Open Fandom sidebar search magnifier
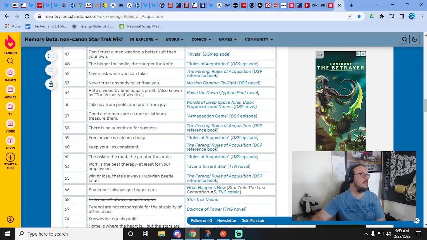This screenshot has height=240, width=427. tap(10, 61)
